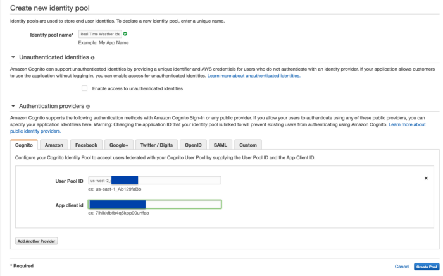443x276 pixels.
Task: Switch to the OpenID tab
Action: (x=193, y=145)
